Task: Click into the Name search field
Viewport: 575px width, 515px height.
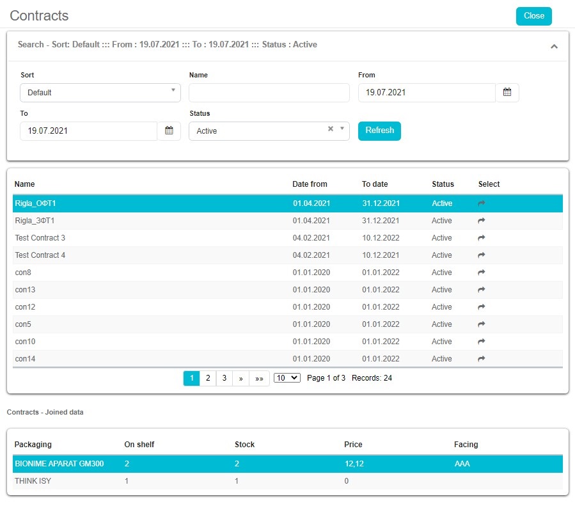Action: (x=269, y=93)
